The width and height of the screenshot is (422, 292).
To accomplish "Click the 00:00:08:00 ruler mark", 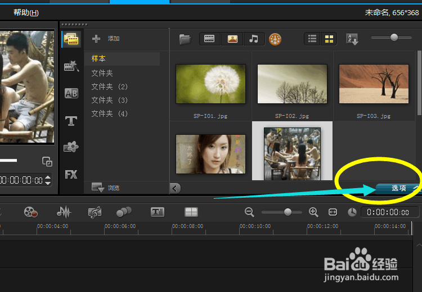I will [x=187, y=226].
